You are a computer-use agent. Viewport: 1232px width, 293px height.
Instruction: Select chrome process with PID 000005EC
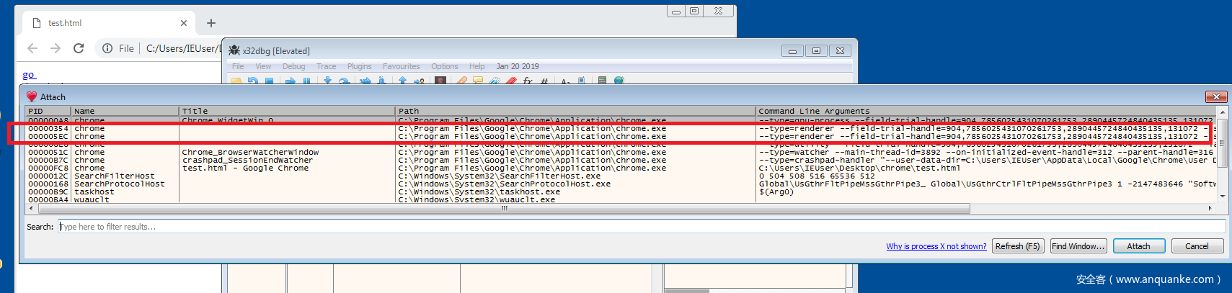pos(621,136)
